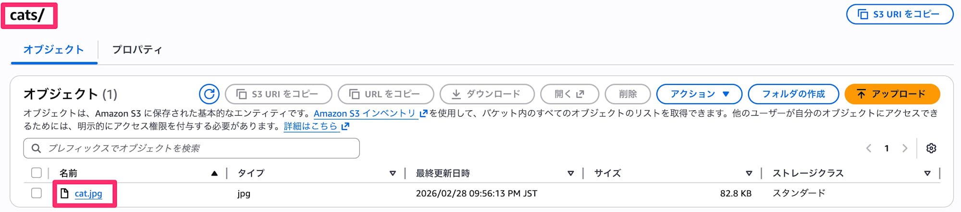This screenshot has height=212, width=961.
Task: Sort by タイプ column arrow
Action: pos(393,173)
